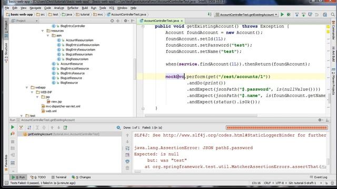Image resolution: width=337 pixels, height=189 pixels.
Task: Collapse the WEB-INF folder
Action: [x=32, y=92]
